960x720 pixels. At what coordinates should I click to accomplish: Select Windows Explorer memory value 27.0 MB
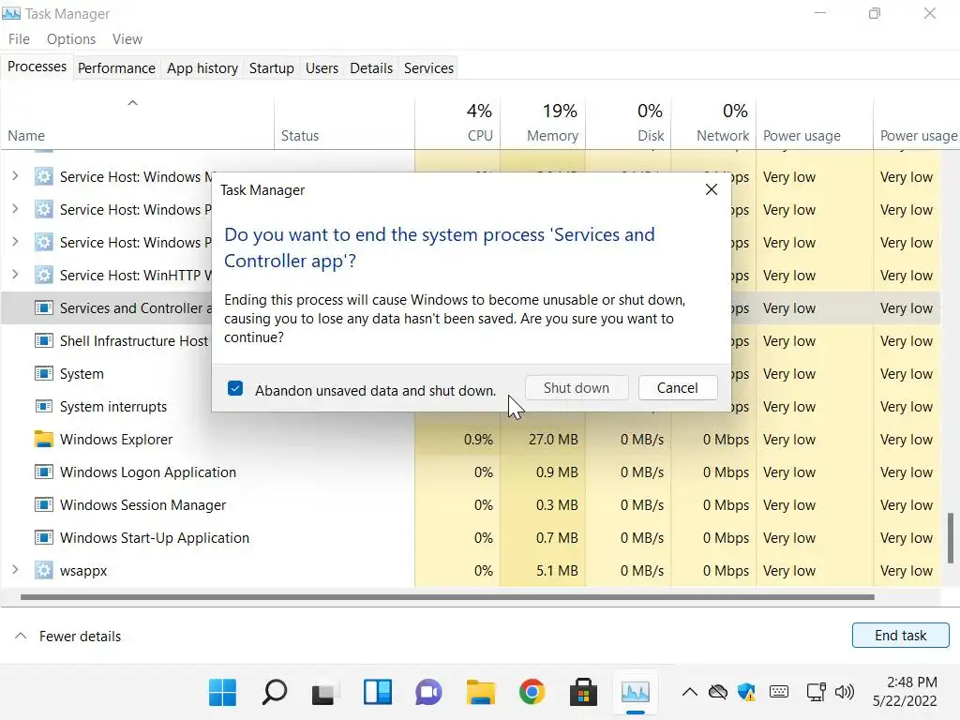[553, 440]
